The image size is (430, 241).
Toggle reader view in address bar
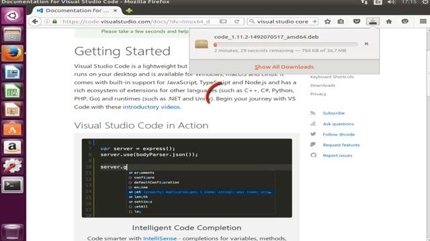(x=223, y=21)
